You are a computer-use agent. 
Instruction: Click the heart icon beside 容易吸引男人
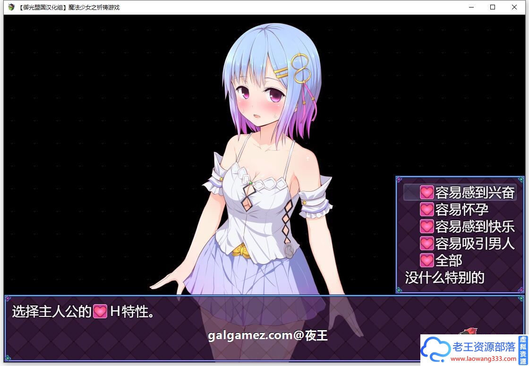coord(427,243)
